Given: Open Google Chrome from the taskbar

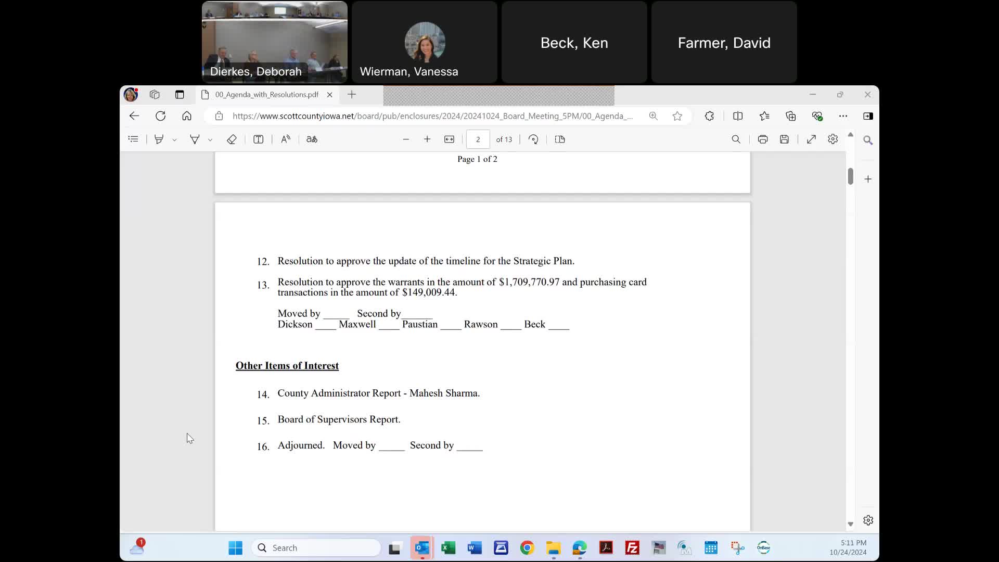Looking at the screenshot, I should [527, 547].
